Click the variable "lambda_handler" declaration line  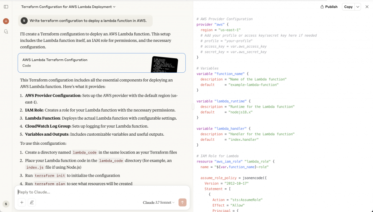click(223, 129)
